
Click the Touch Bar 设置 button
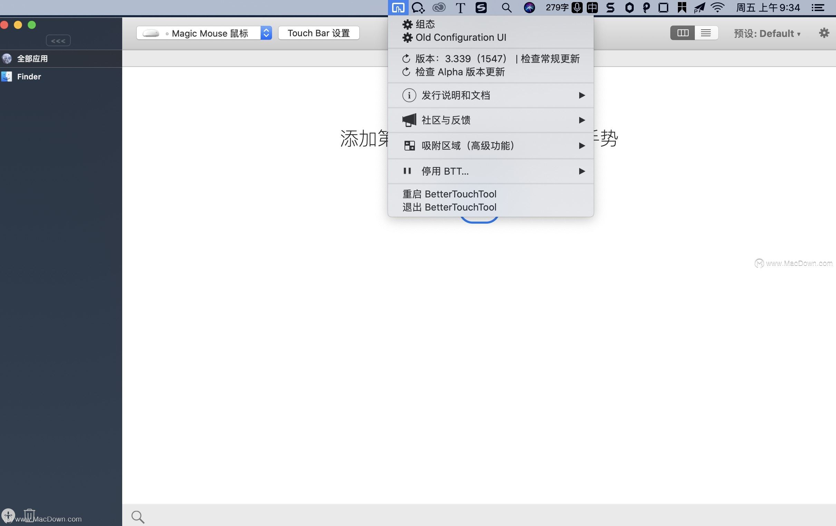pos(319,33)
